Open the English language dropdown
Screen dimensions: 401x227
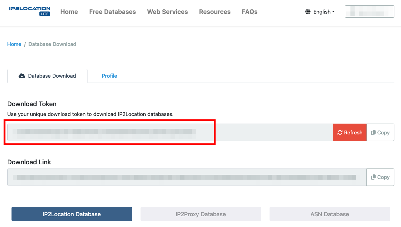[322, 11]
